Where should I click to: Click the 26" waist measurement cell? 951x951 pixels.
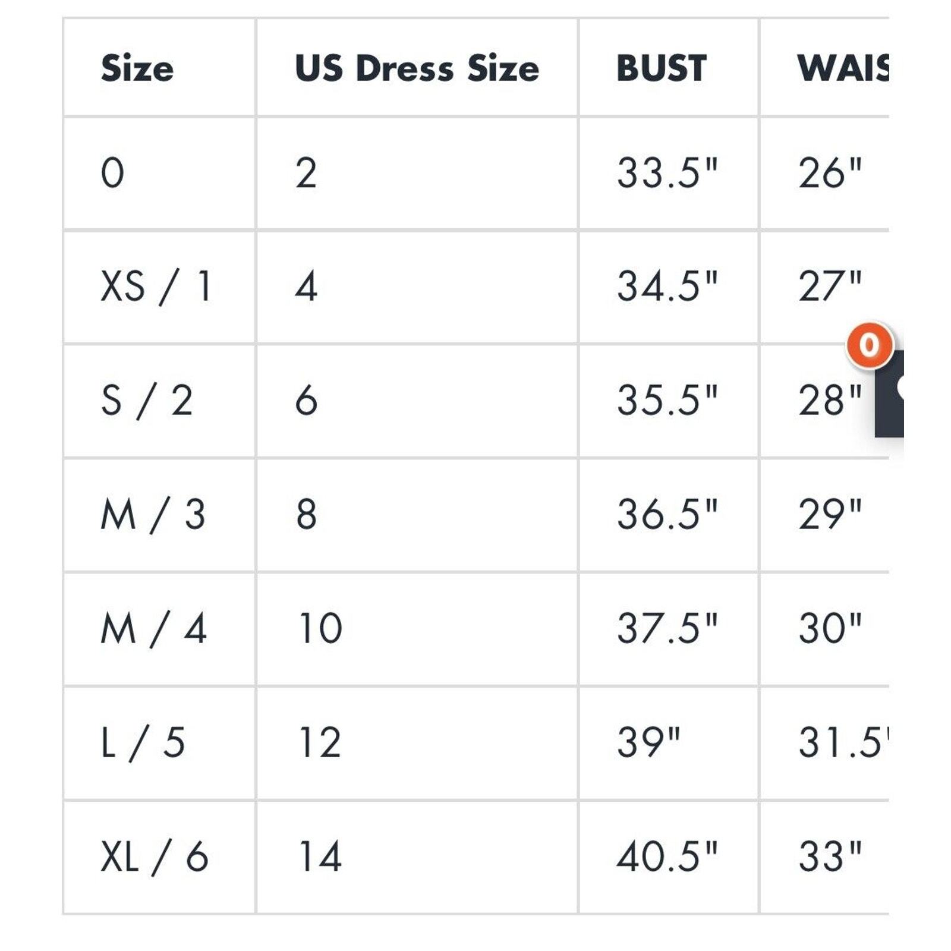coord(825,174)
